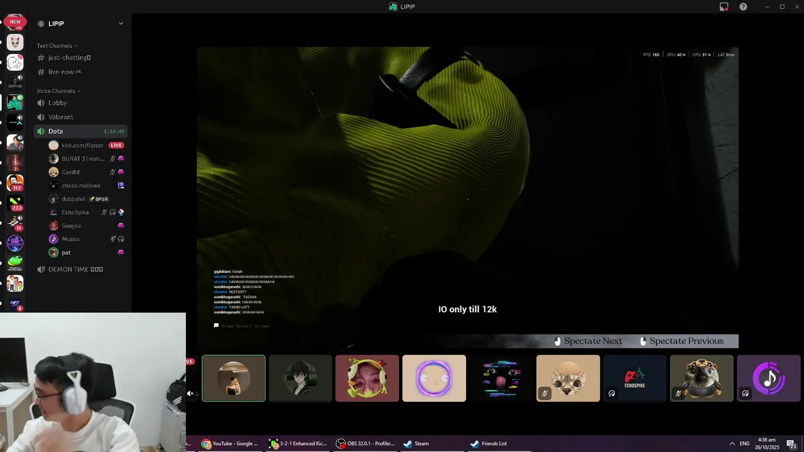Open the NFT server icon with 8 badge
This screenshot has width=804, height=452.
coord(15,304)
